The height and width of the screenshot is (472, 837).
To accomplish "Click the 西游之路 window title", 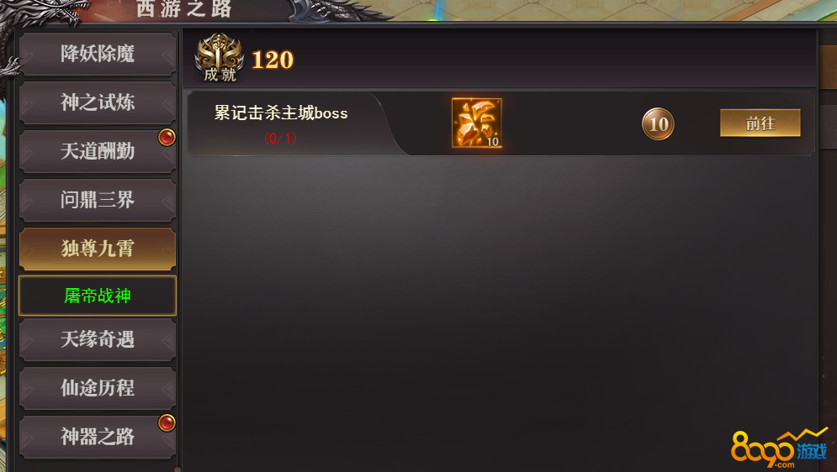I will tap(183, 8).
